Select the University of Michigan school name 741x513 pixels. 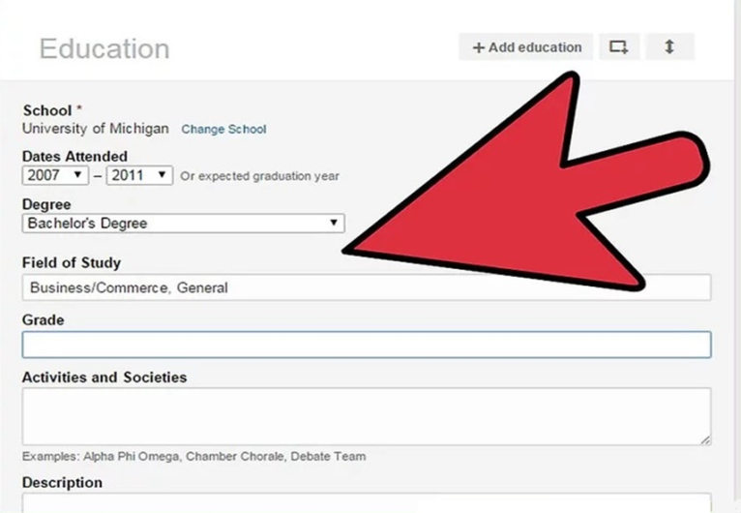tap(95, 129)
